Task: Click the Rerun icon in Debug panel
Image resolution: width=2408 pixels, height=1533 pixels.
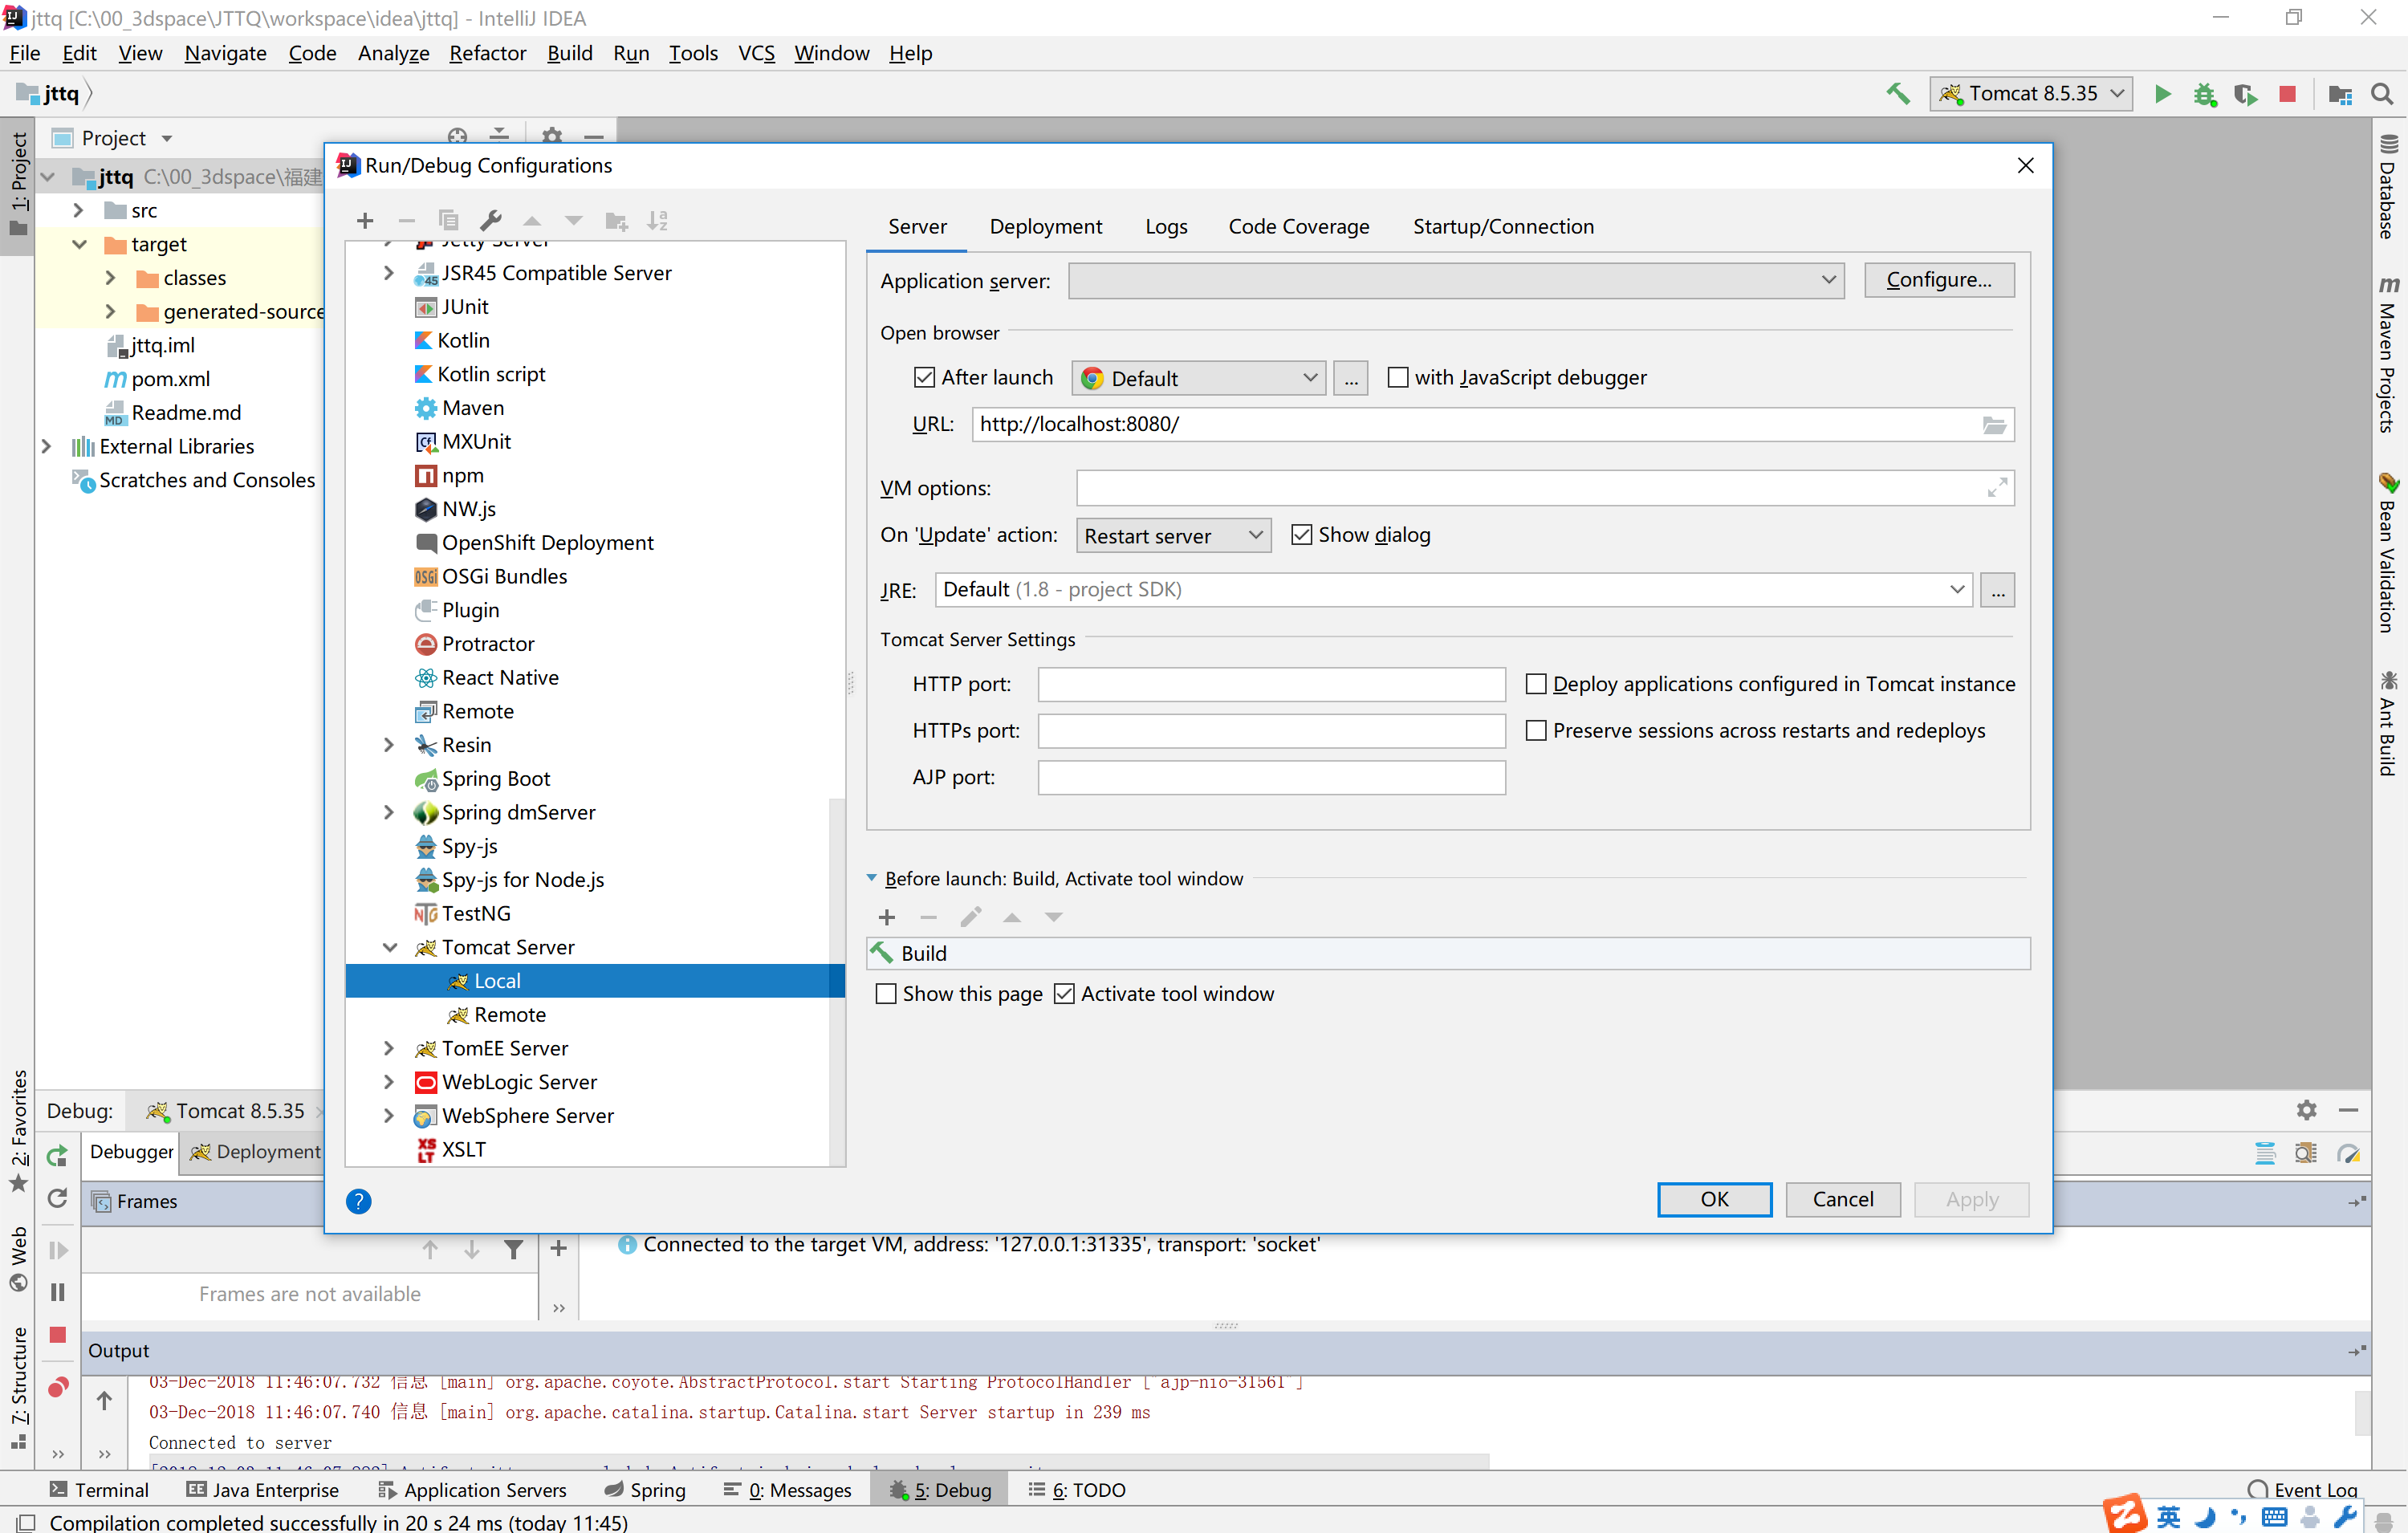Action: (x=58, y=1156)
